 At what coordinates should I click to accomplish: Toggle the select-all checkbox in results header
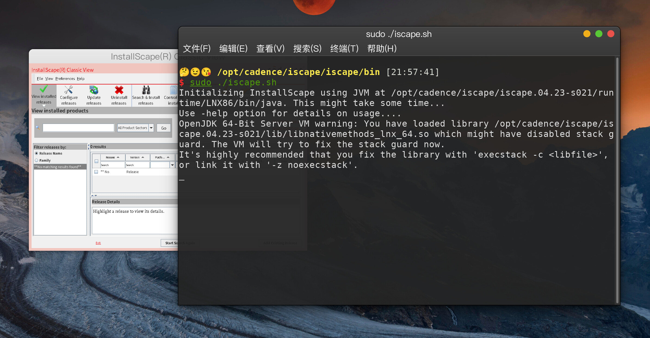tap(97, 161)
